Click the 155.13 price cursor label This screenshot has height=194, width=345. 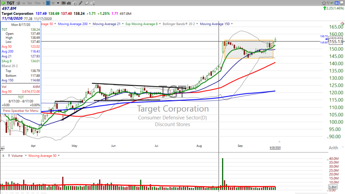336,41
